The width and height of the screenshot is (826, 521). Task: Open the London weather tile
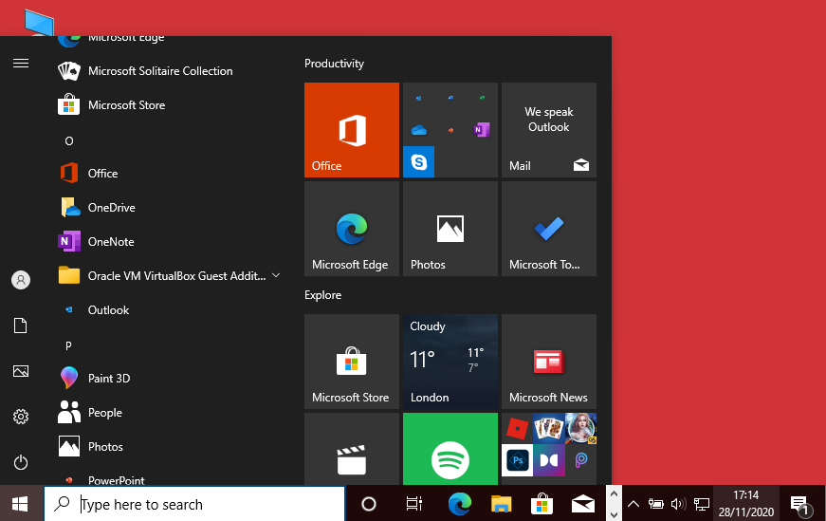coord(450,362)
